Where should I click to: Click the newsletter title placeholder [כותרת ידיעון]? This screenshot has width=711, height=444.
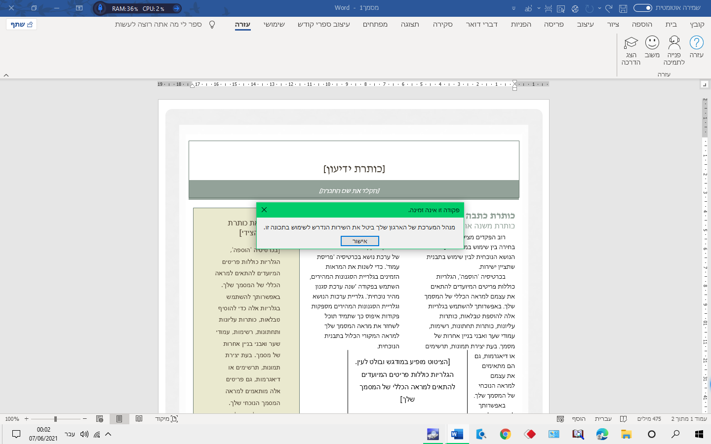coord(354,169)
